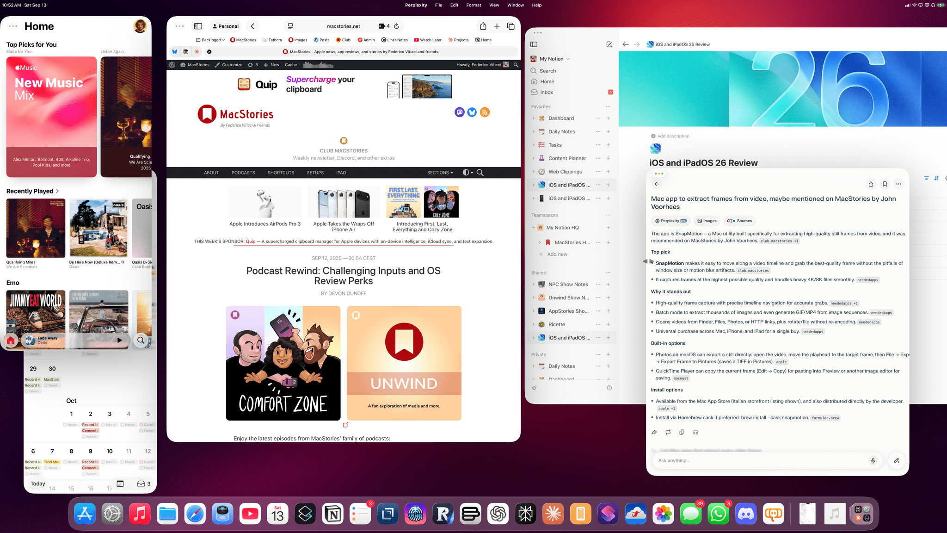Reload the macstories.net page
The width and height of the screenshot is (947, 533).
(396, 26)
